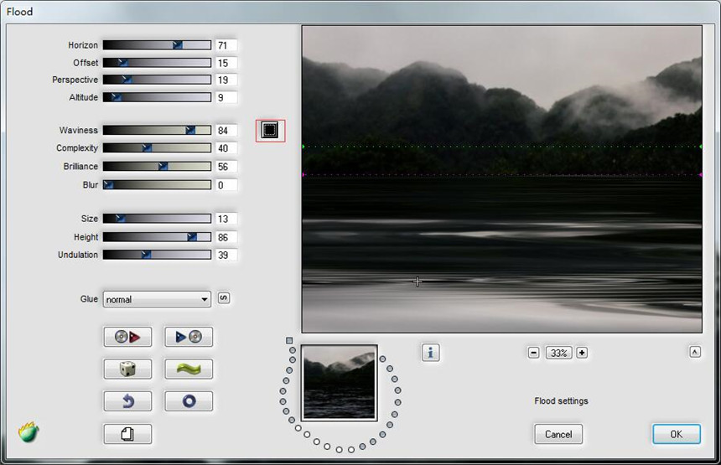The image size is (721, 465).
Task: Open the Glue mode dropdown
Action: click(157, 299)
